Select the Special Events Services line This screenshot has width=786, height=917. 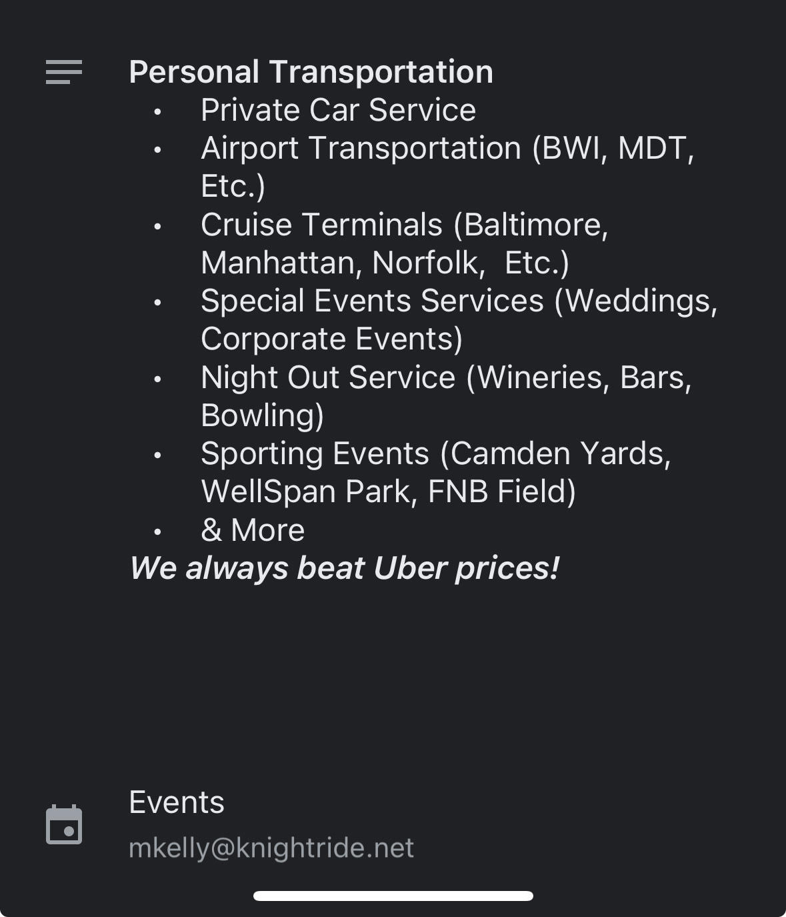click(x=459, y=301)
